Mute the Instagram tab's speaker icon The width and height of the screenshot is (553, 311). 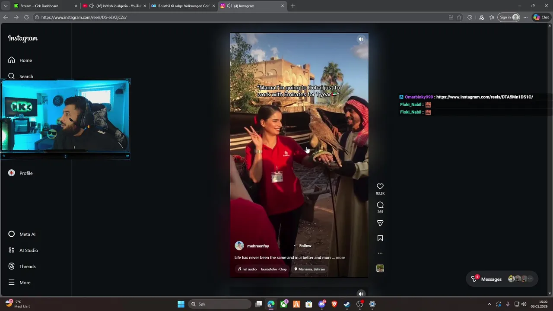click(229, 6)
